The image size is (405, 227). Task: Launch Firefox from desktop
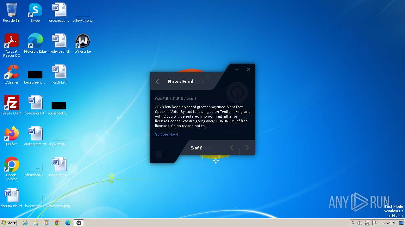(11, 137)
